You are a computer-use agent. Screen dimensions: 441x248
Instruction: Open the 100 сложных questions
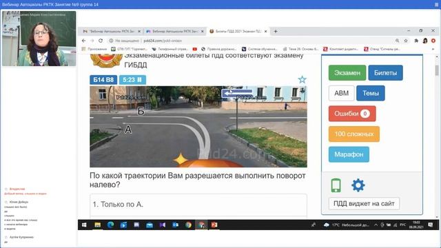coord(354,134)
